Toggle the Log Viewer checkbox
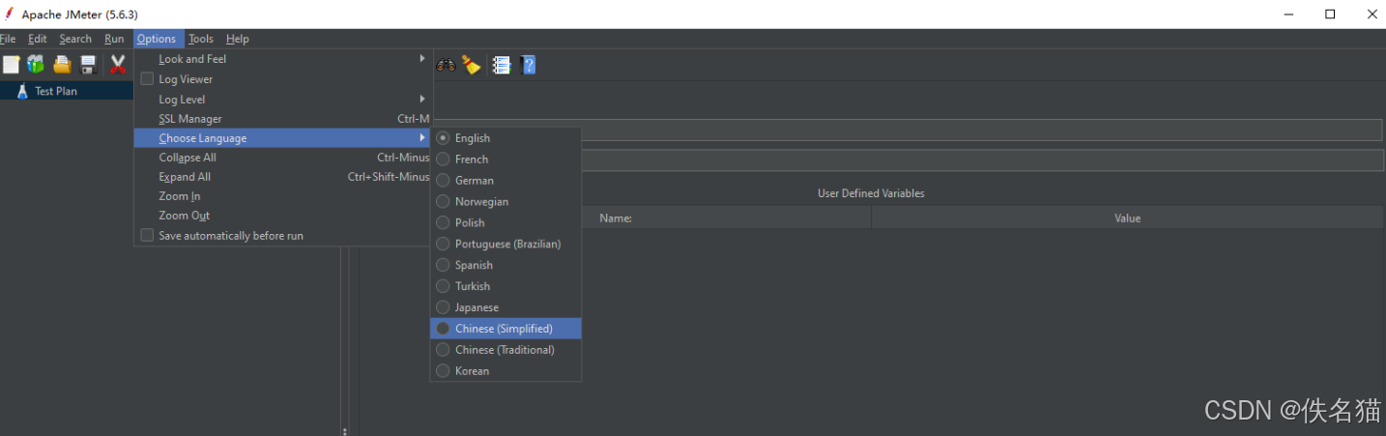This screenshot has height=436, width=1386. coord(147,79)
